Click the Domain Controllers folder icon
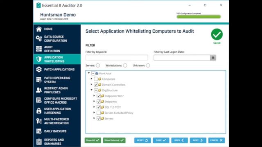Image resolution: width=262 pixels, height=147 pixels. pos(99,85)
